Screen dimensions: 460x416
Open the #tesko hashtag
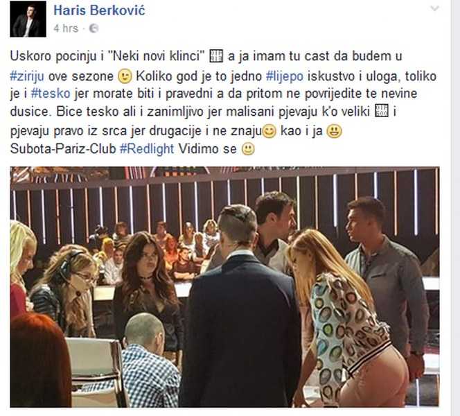51,94
